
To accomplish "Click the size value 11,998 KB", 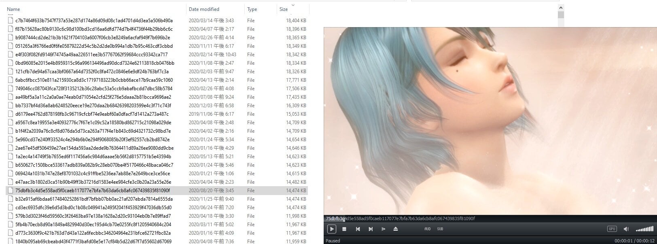I will point(296,216).
